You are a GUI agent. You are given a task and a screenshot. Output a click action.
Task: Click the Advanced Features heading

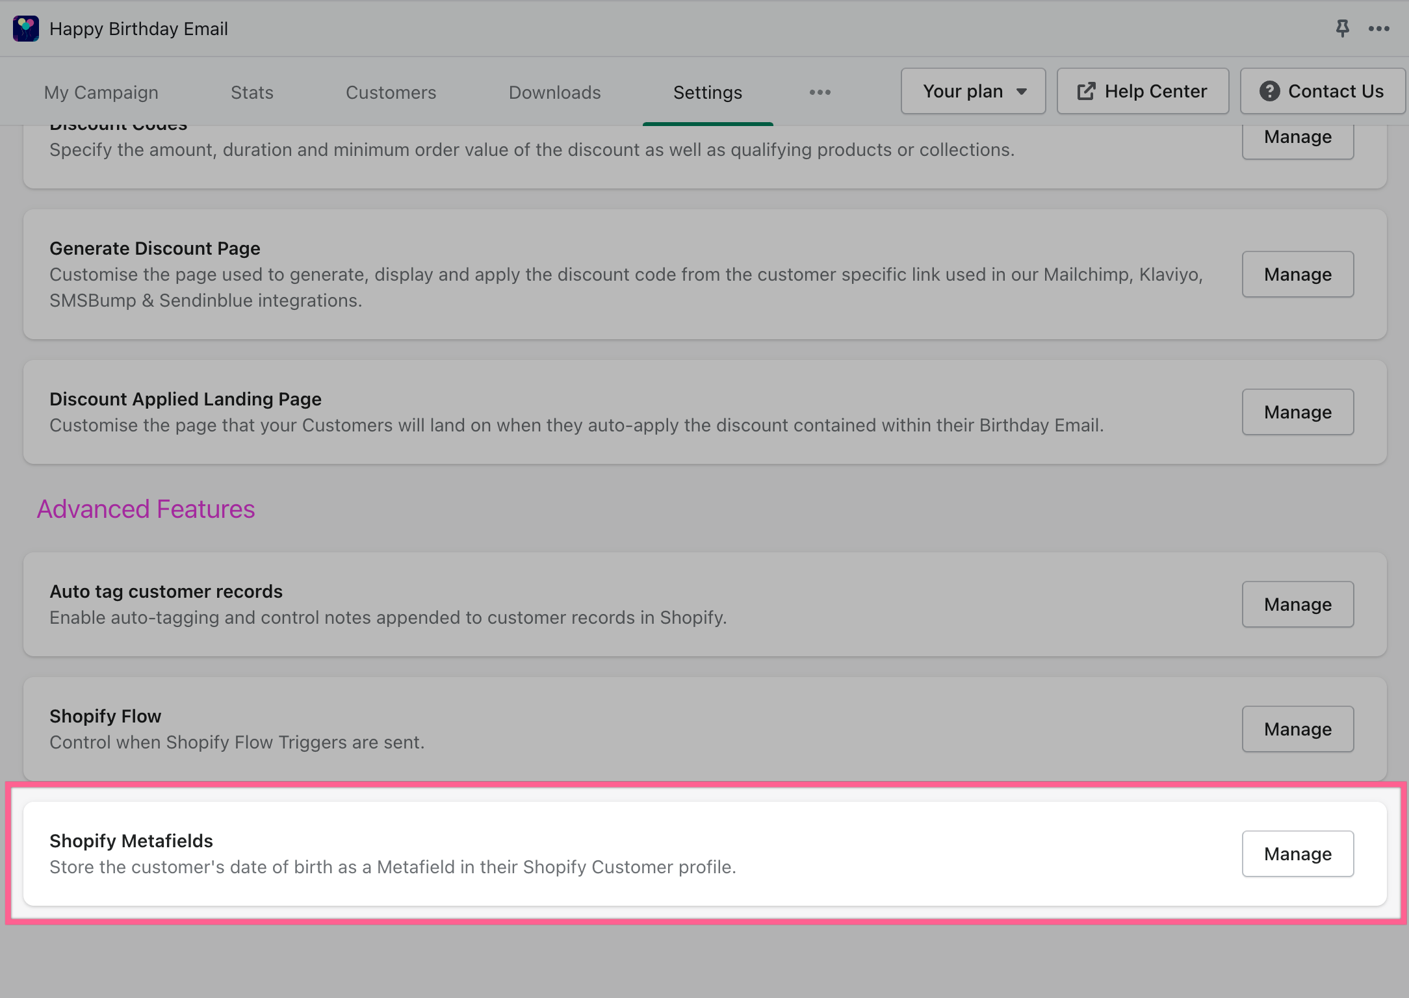click(x=146, y=509)
